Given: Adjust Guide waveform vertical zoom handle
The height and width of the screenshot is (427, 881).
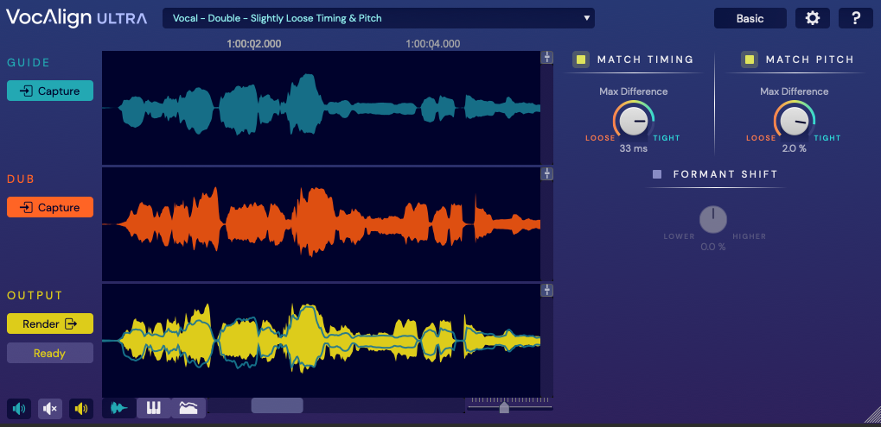Looking at the screenshot, I should click(546, 58).
